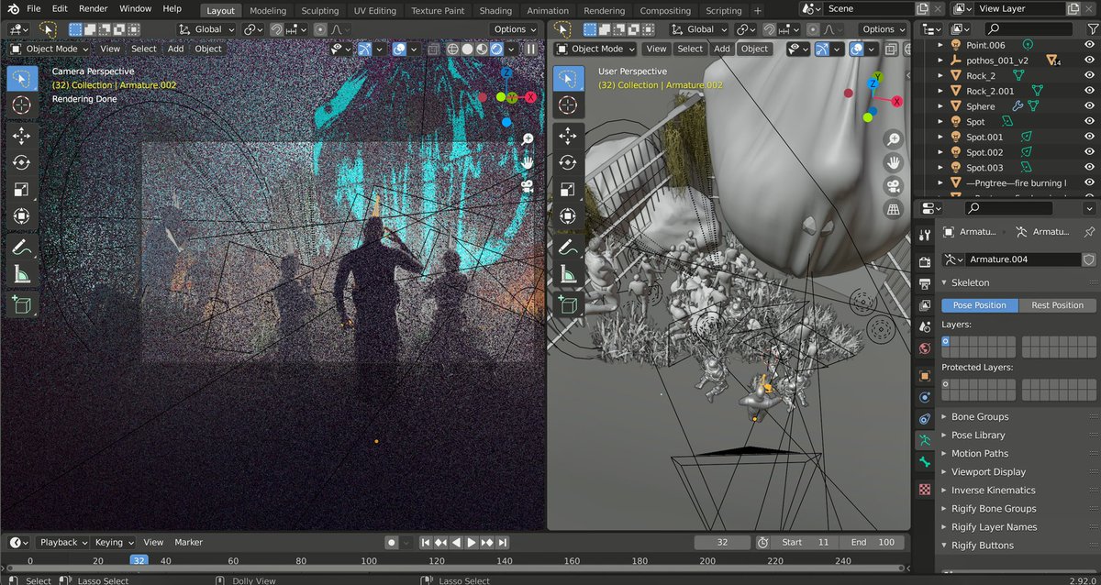
Task: Select the Scale tool in right viewport
Action: pyautogui.click(x=567, y=190)
